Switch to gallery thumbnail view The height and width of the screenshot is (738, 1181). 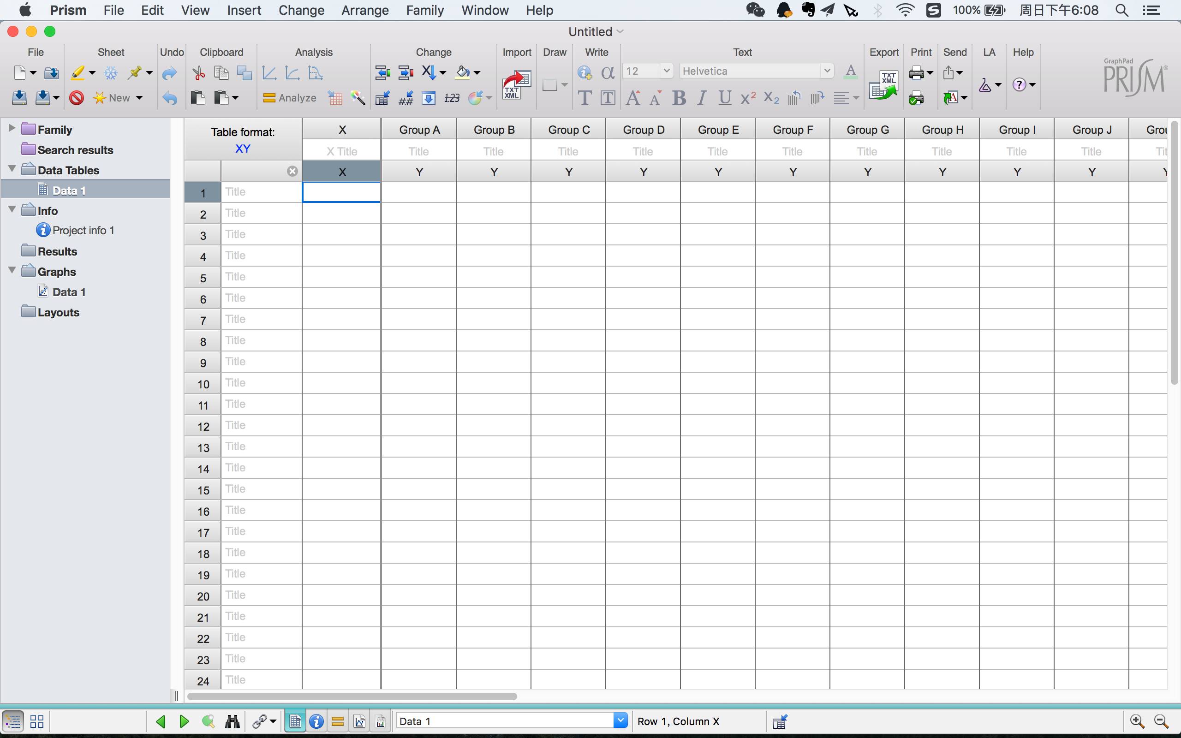[x=37, y=721]
